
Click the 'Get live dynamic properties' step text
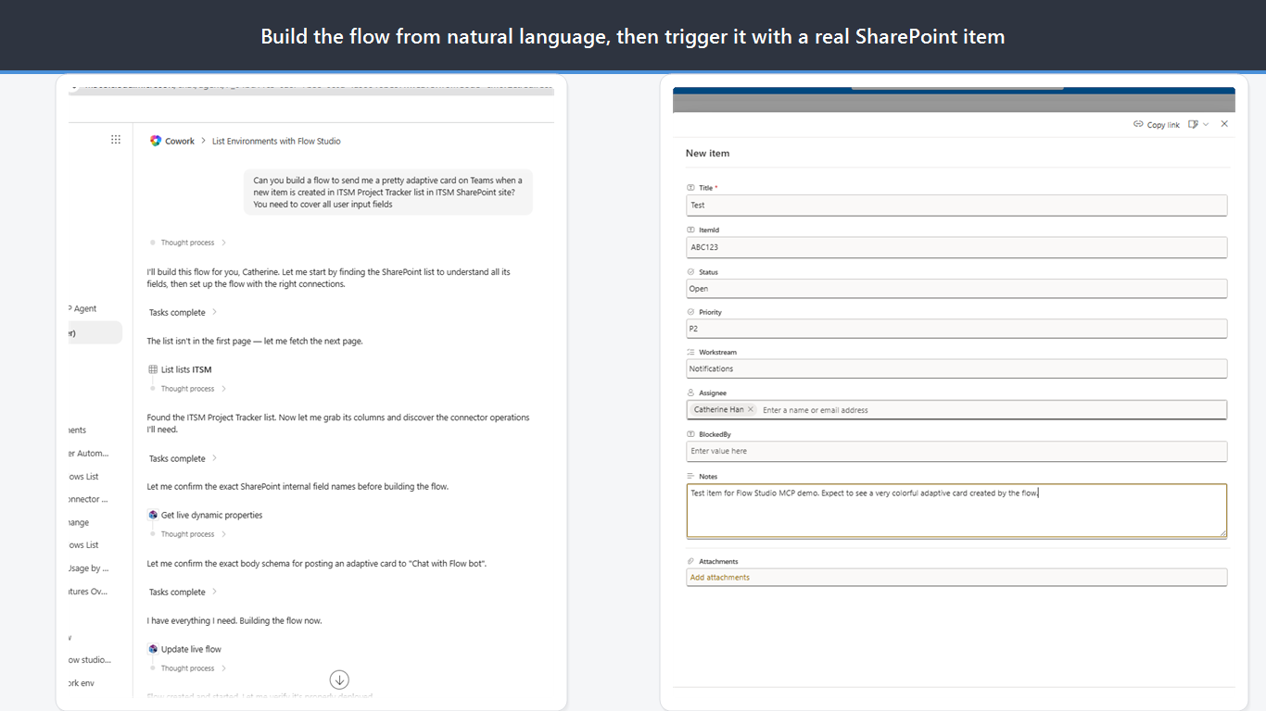(x=211, y=515)
